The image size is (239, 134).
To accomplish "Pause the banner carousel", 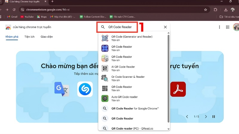I will click(x=214, y=117).
